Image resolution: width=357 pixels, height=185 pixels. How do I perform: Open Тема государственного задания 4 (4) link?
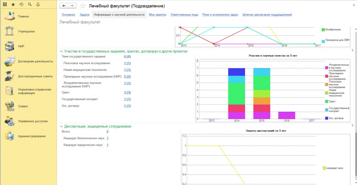pyautogui.click(x=127, y=57)
